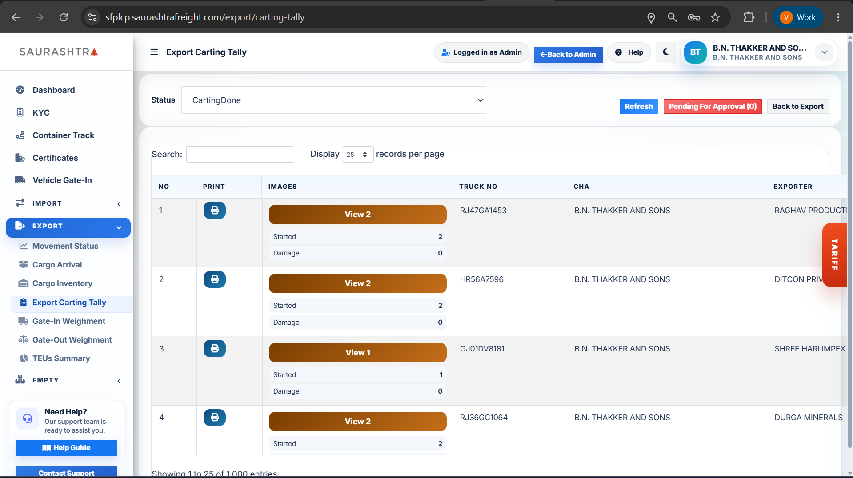
Task: Open the Status CartingDone dropdown
Action: point(333,100)
